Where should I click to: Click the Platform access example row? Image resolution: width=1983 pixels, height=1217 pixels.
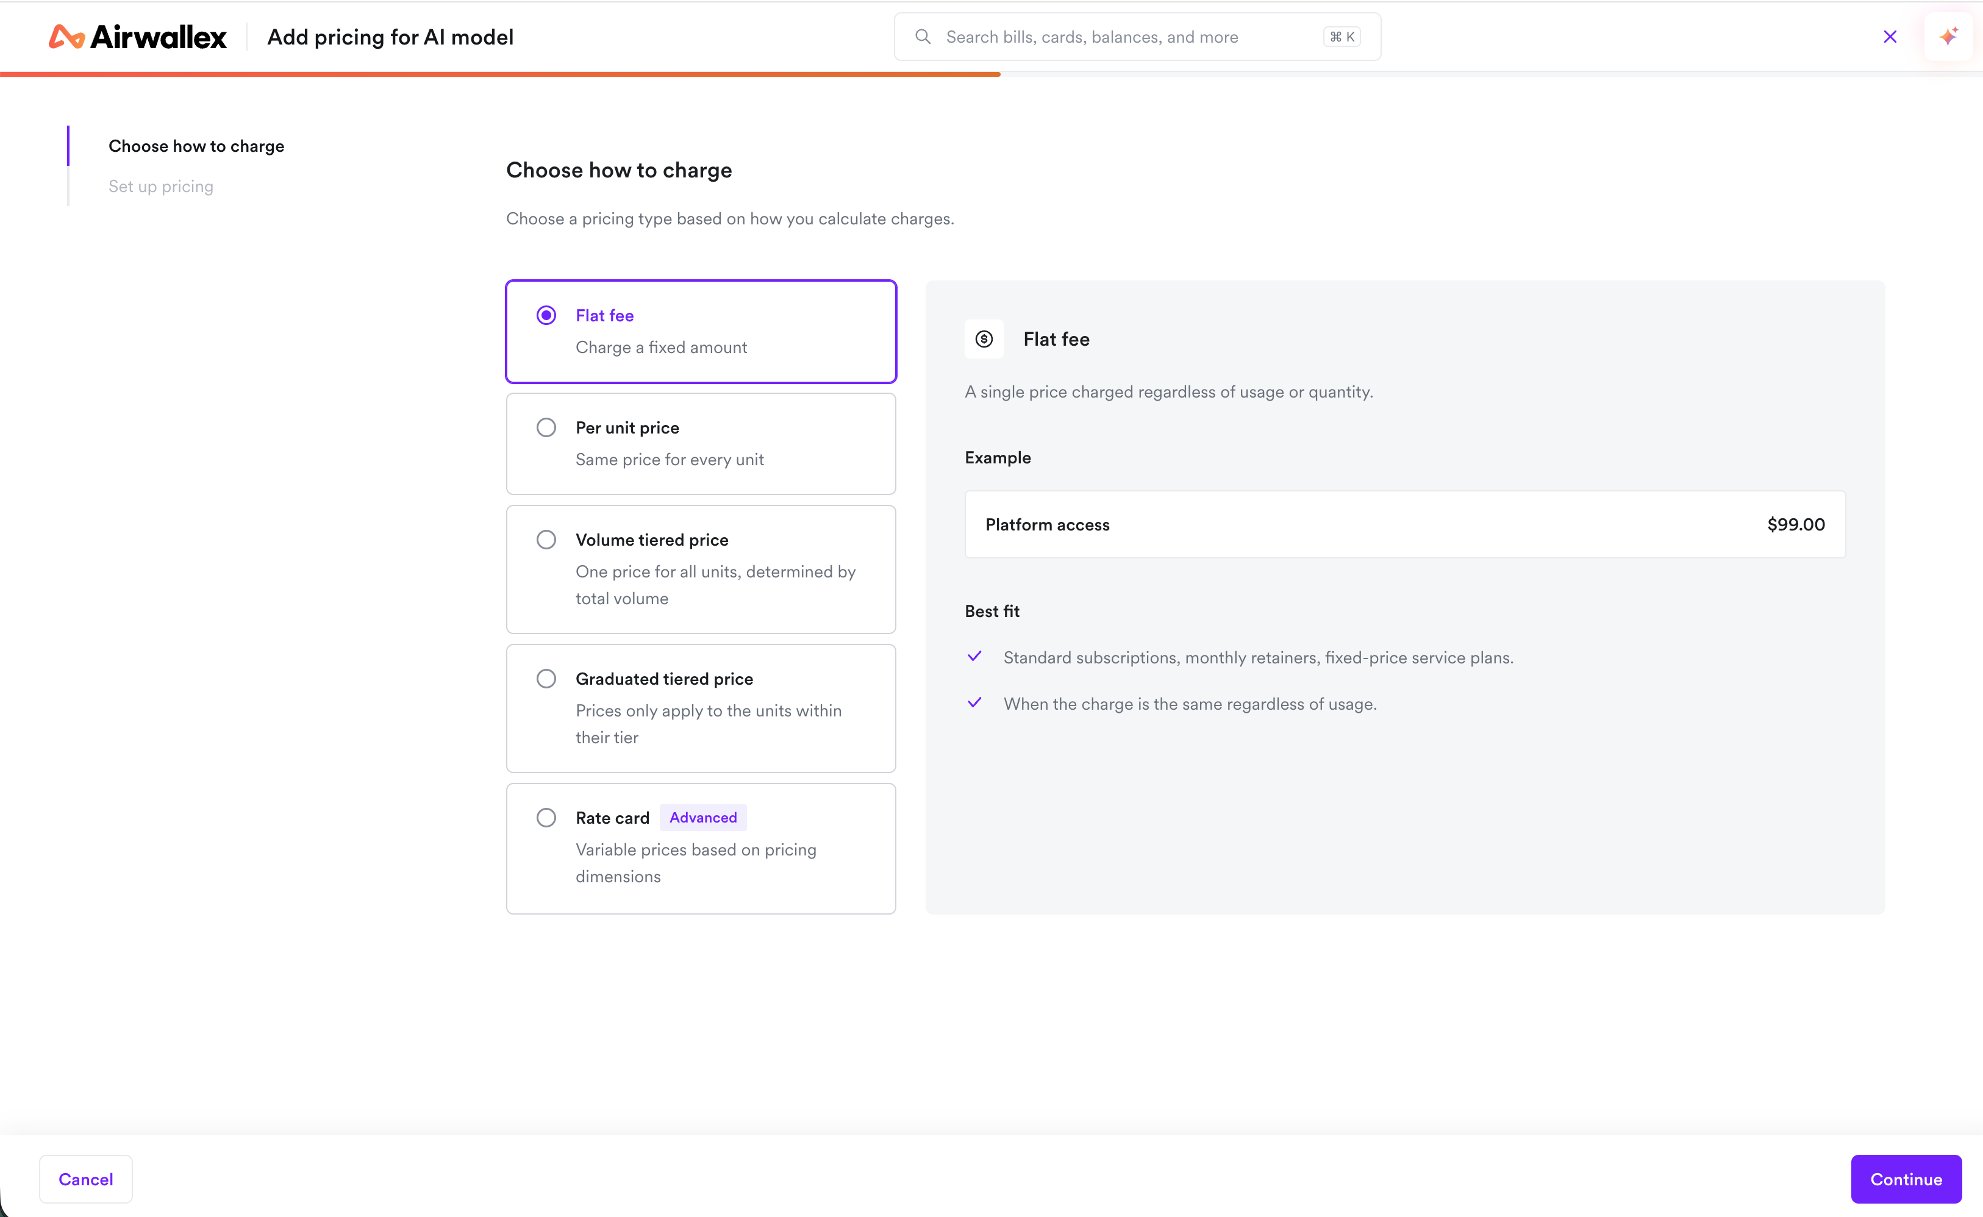(1404, 525)
